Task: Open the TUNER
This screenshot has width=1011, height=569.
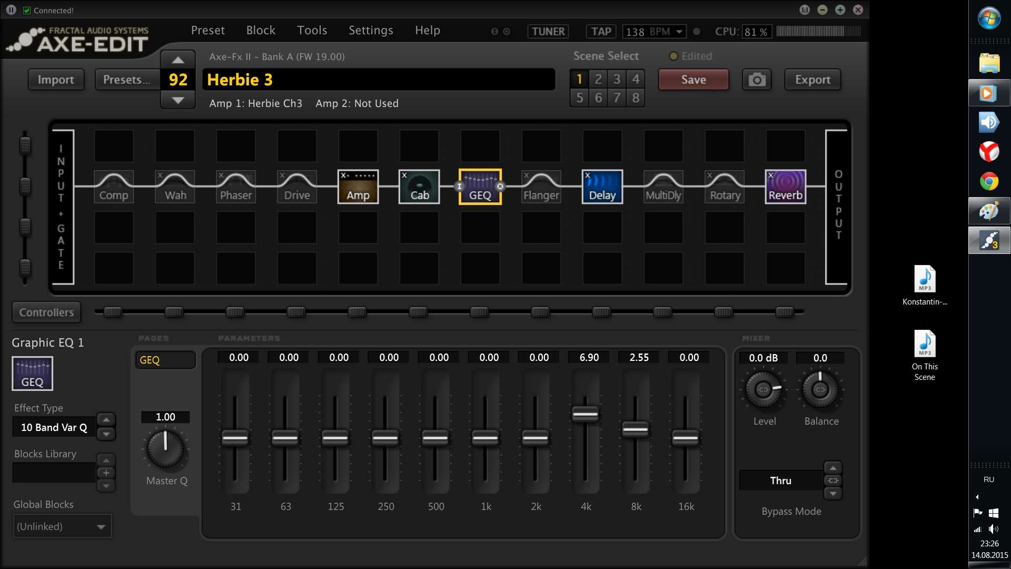Action: 548,32
